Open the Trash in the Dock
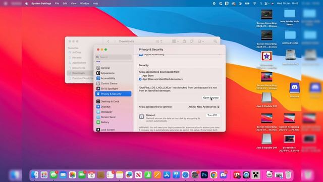Image resolution: width=323 pixels, height=182 pixels. 288,175
